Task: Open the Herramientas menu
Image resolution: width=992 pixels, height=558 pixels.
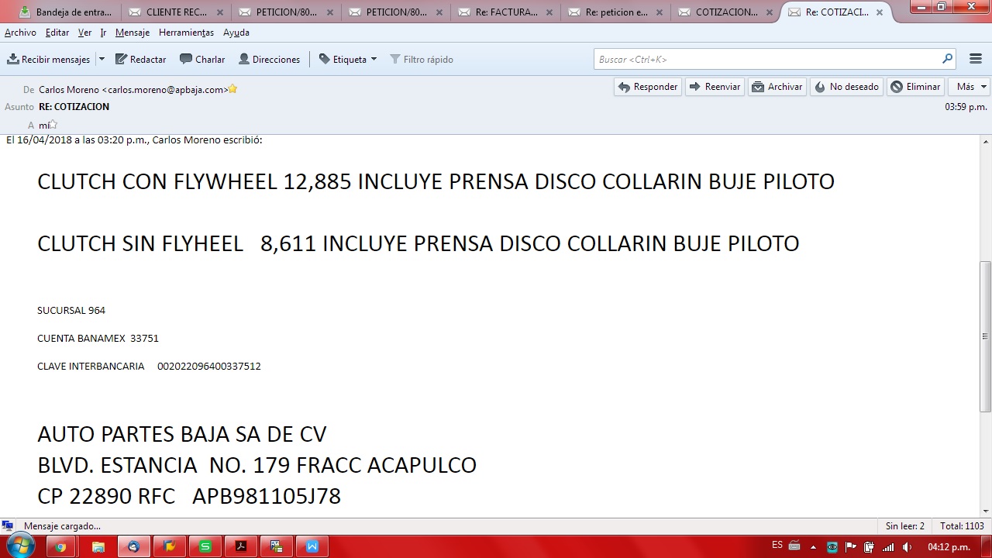Action: coord(186,33)
